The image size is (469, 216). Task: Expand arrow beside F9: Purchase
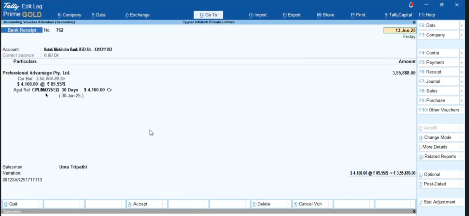pyautogui.click(x=462, y=101)
